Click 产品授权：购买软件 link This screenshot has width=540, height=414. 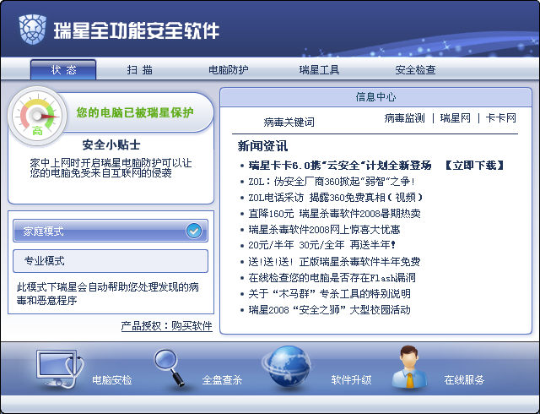click(x=167, y=325)
